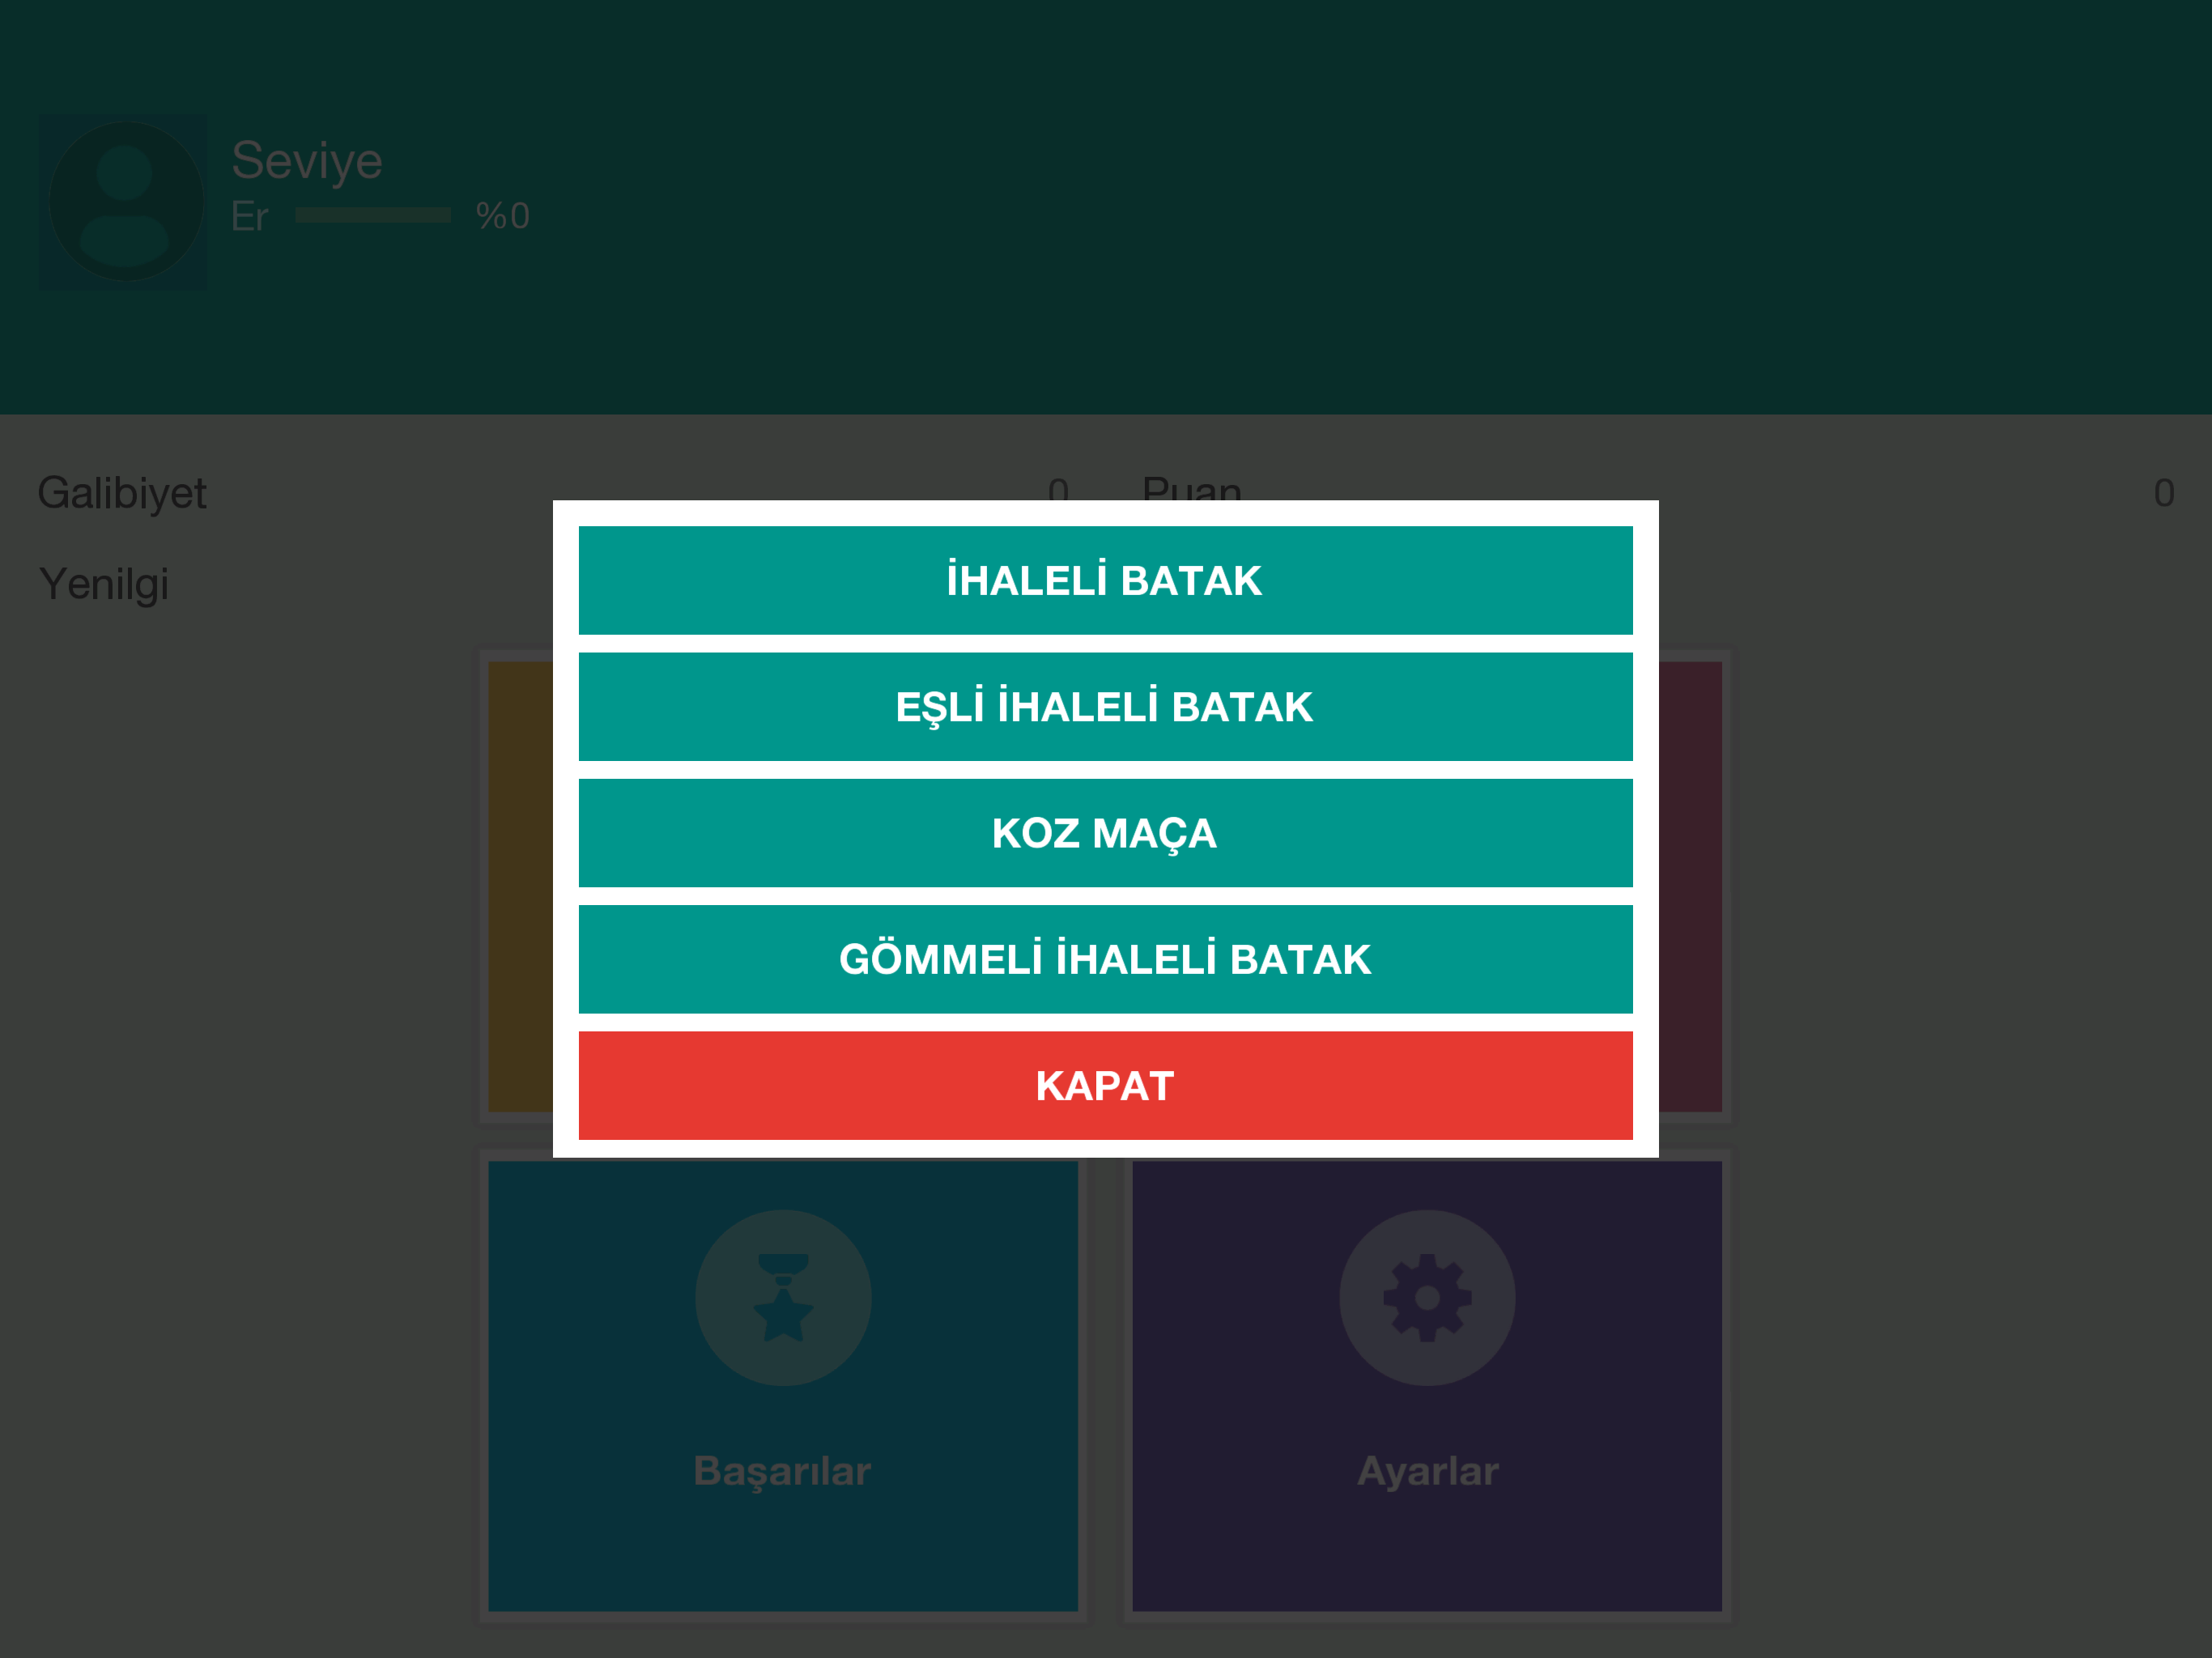Screen dimensions: 2212x1658
Task: Click the Puan score label
Action: click(1191, 487)
